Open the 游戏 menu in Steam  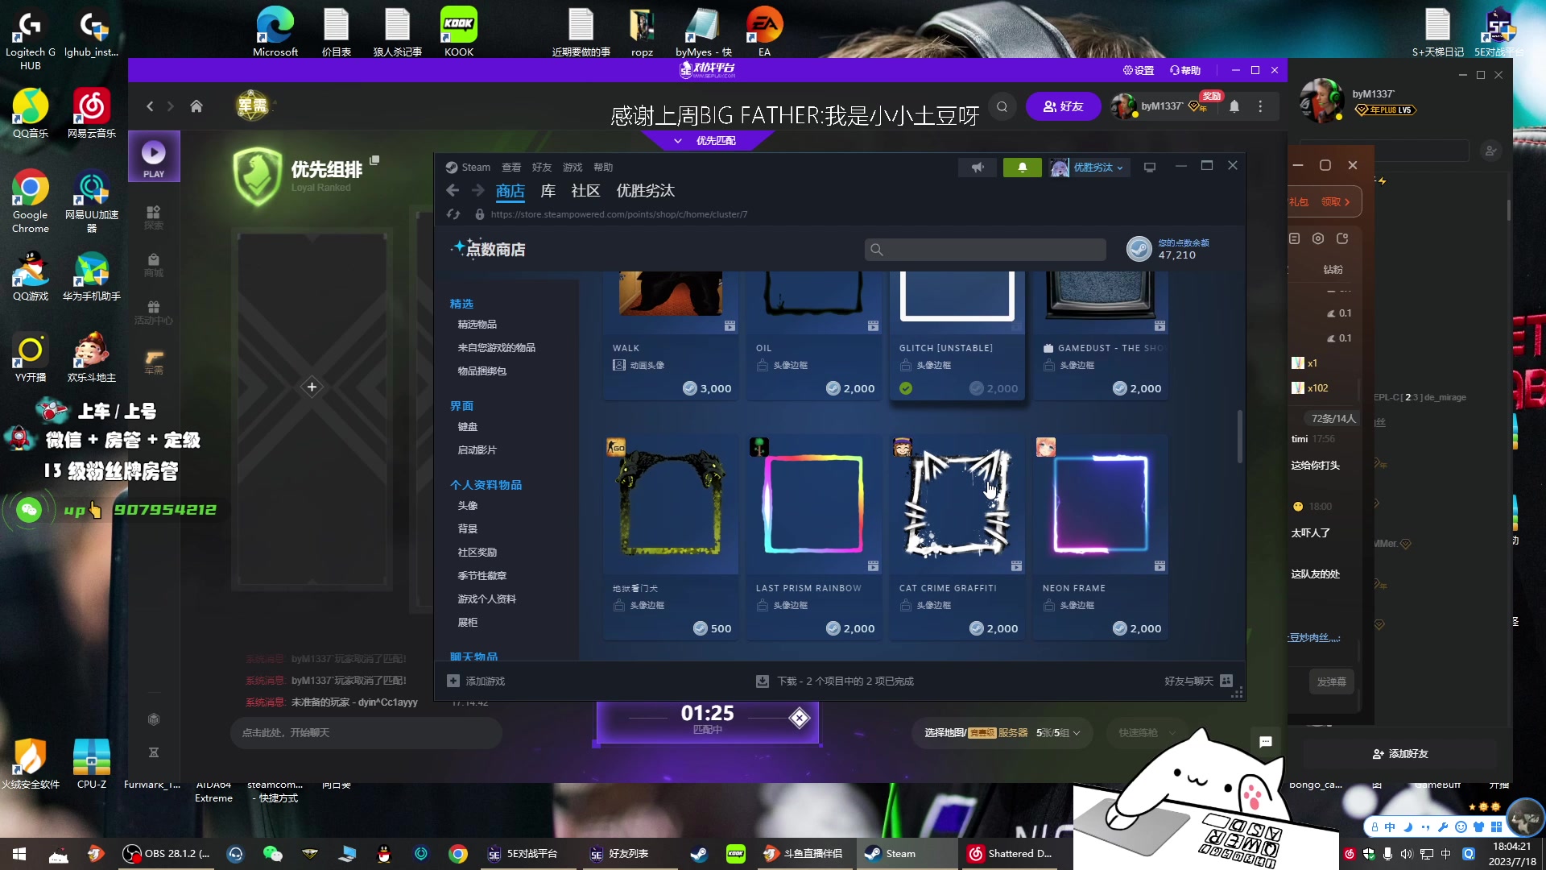(x=573, y=168)
